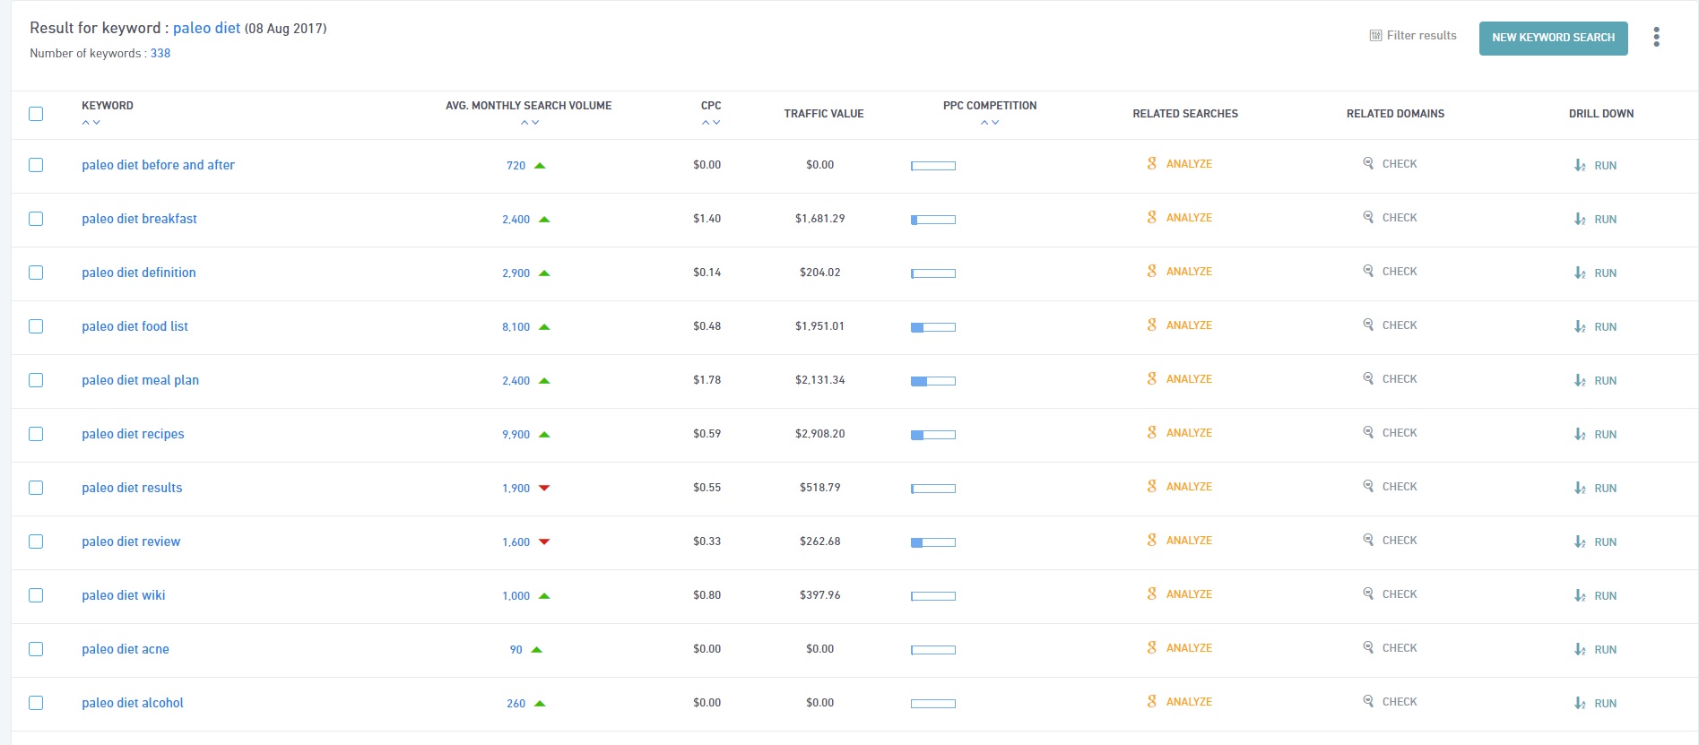
Task: Click the 8,100 search volume value
Action: pyautogui.click(x=516, y=327)
